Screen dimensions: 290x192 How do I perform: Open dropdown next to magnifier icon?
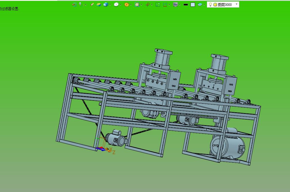click(x=141, y=5)
